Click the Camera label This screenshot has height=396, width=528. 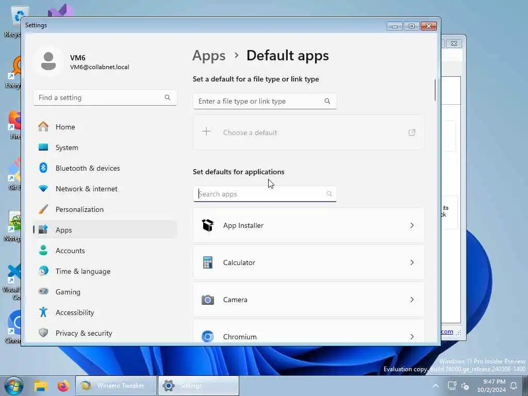[x=235, y=300]
